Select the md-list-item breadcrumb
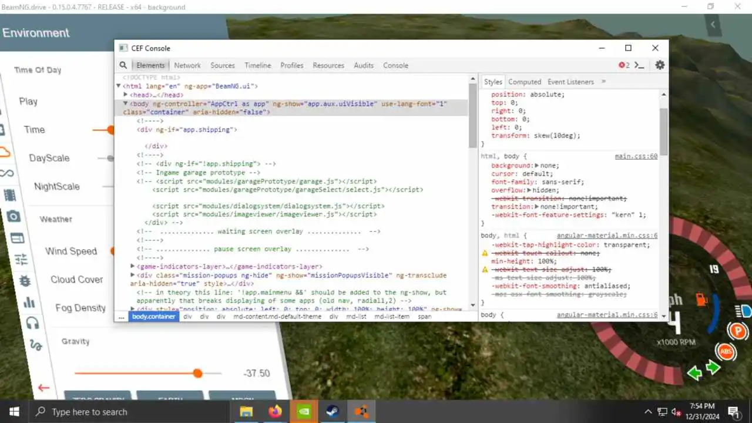Screen dimensions: 752x423 392,316
